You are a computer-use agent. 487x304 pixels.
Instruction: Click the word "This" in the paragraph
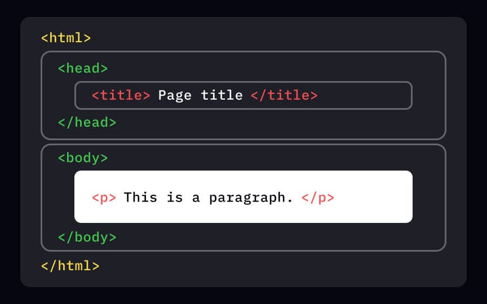pos(140,198)
